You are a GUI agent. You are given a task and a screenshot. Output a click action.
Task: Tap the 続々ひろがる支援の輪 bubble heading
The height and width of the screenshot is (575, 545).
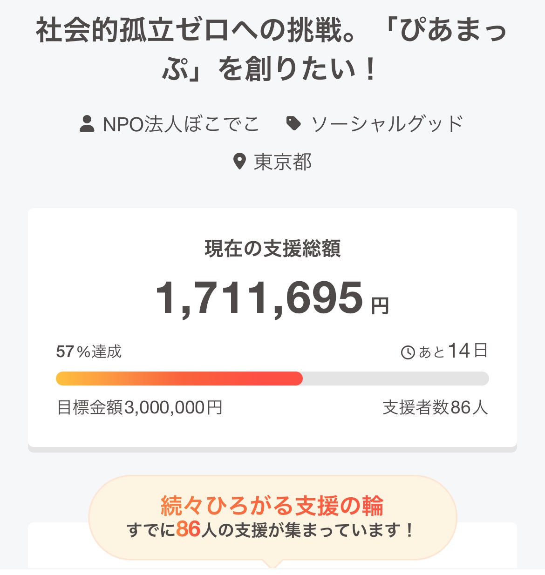[x=272, y=506]
